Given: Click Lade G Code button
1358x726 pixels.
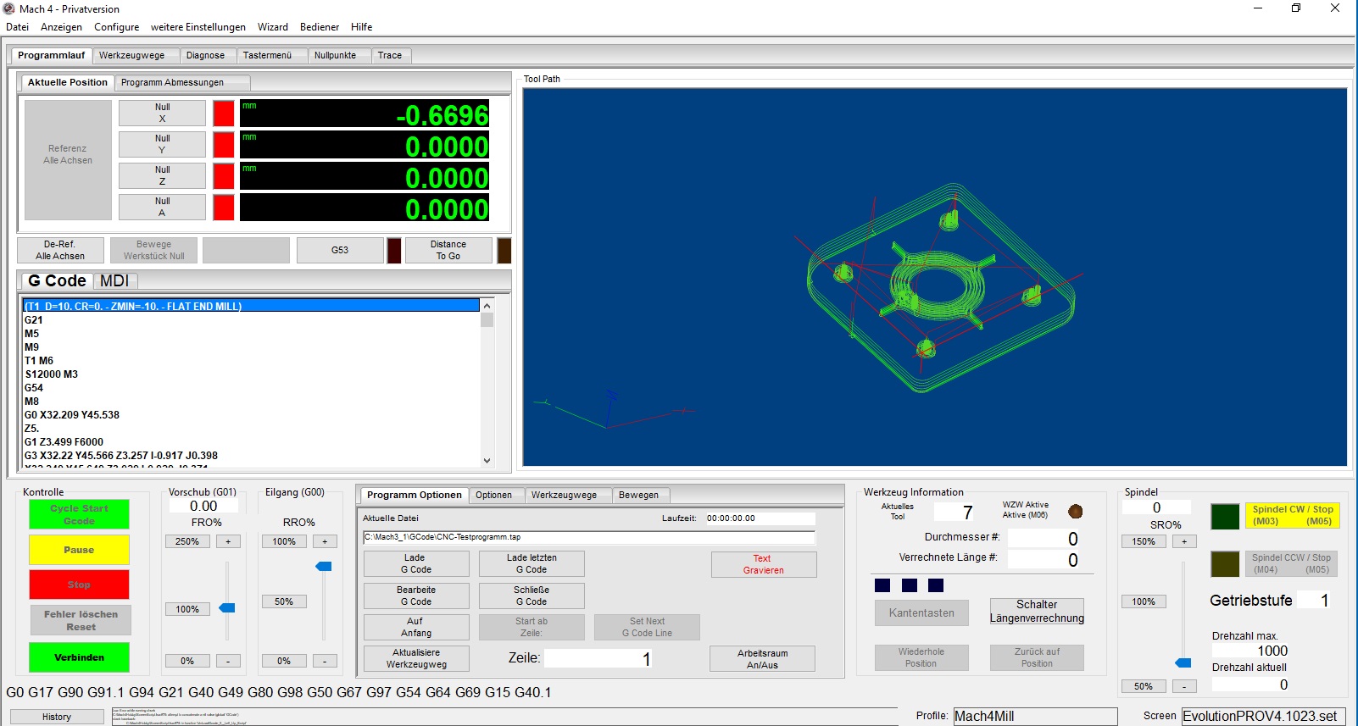Looking at the screenshot, I should (415, 563).
